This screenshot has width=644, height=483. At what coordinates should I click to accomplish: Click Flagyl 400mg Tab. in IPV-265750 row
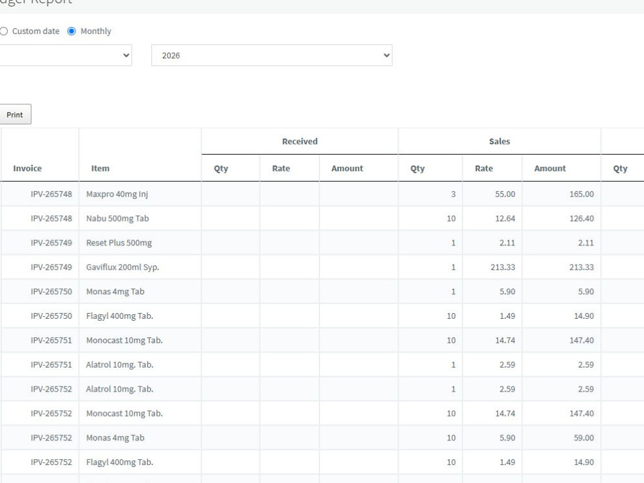(x=120, y=316)
